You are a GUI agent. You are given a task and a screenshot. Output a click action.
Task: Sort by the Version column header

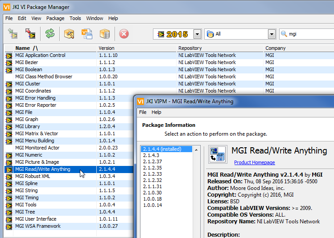click(137, 48)
